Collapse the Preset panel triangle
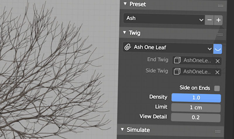 (x=125, y=4)
